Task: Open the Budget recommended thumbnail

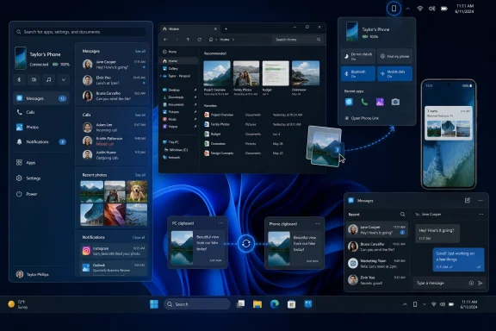Action: [276, 73]
